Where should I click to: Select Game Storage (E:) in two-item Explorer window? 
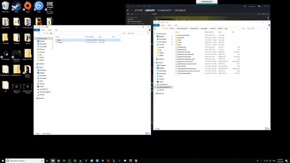45,92
